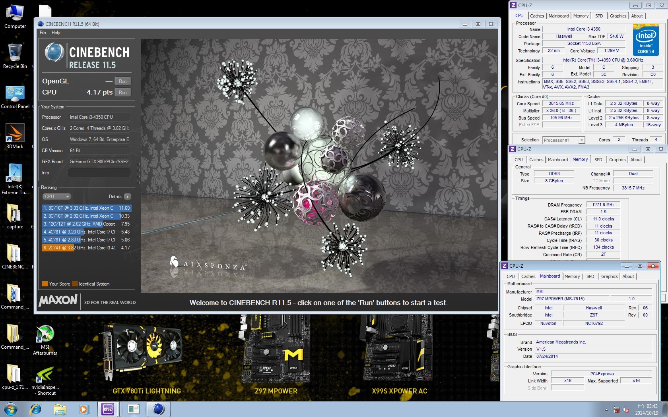Select ranking row 4C/8T @ 3.20 GHz
The image size is (668, 417).
click(86, 232)
